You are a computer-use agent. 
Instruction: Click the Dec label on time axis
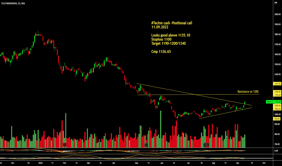[13, 163]
